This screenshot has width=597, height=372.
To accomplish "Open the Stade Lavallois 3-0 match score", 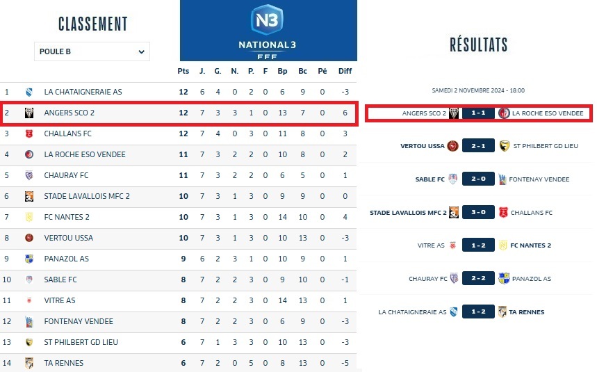I will (478, 212).
